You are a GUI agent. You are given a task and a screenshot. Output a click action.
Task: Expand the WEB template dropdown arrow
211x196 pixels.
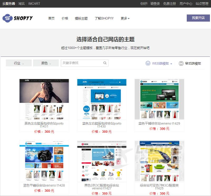click(x=171, y=64)
